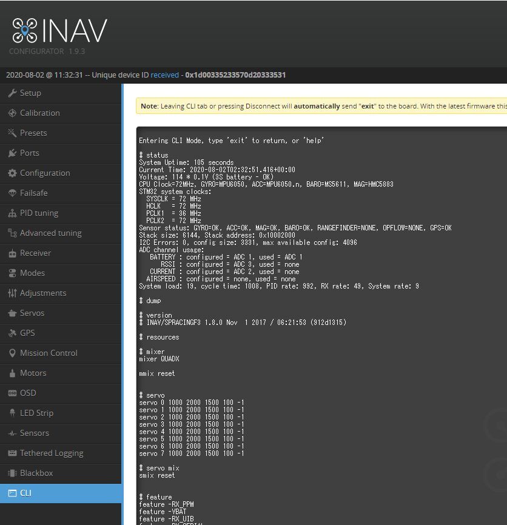Click the Receiver icon in sidebar
The width and height of the screenshot is (507, 525).
pos(12,253)
